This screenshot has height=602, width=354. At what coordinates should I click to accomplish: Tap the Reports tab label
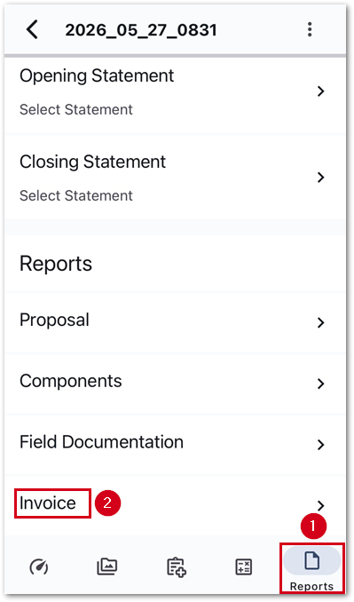[x=311, y=586]
